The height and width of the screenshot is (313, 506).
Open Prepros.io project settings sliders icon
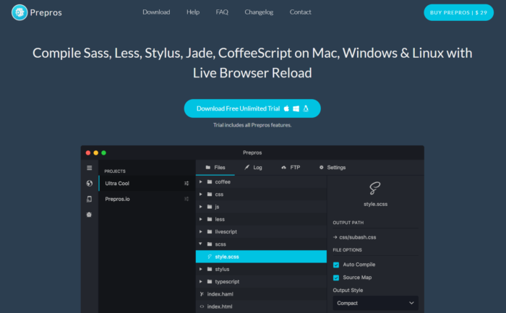coord(186,199)
